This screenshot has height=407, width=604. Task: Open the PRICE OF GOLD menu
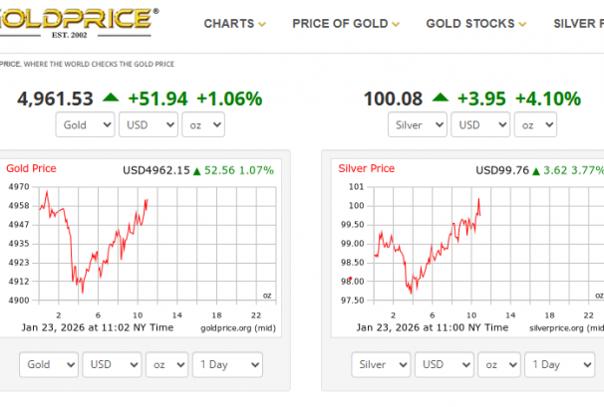pyautogui.click(x=345, y=24)
